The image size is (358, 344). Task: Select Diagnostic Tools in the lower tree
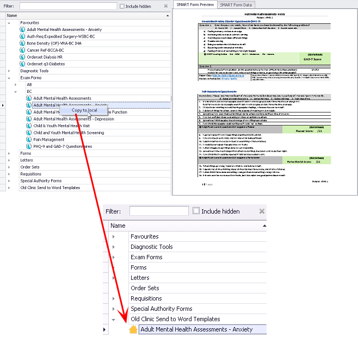pos(152,247)
